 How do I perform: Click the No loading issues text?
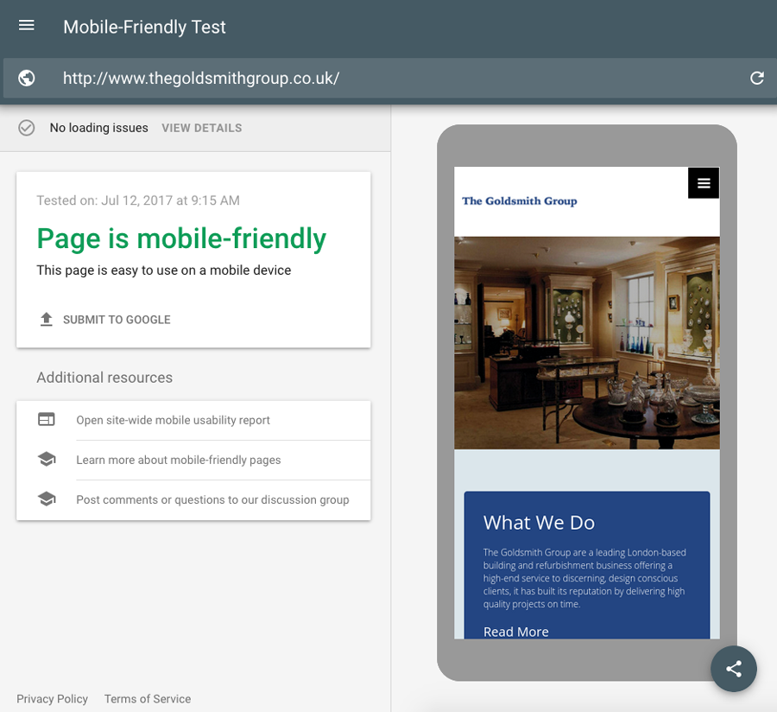(x=98, y=128)
